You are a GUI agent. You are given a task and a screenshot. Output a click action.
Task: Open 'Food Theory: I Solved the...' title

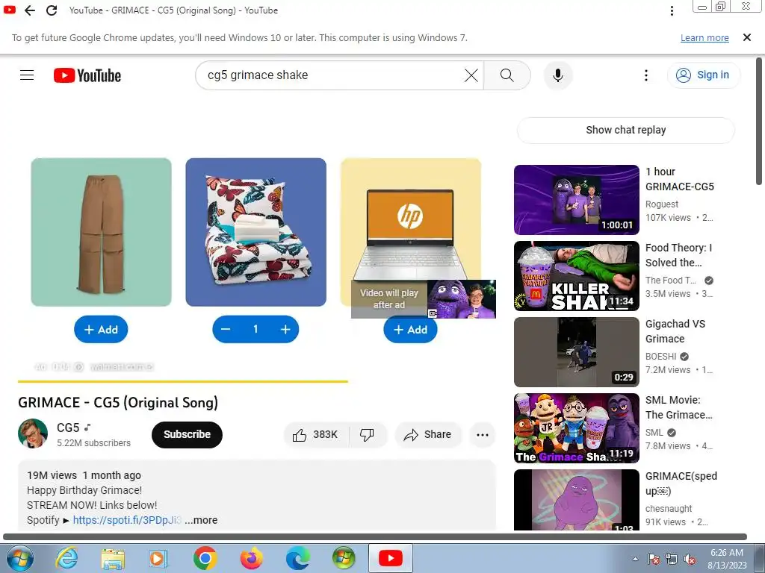tap(678, 255)
